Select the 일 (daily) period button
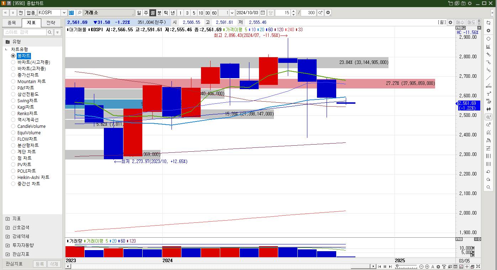497x270 pixels. pyautogui.click(x=139, y=12)
